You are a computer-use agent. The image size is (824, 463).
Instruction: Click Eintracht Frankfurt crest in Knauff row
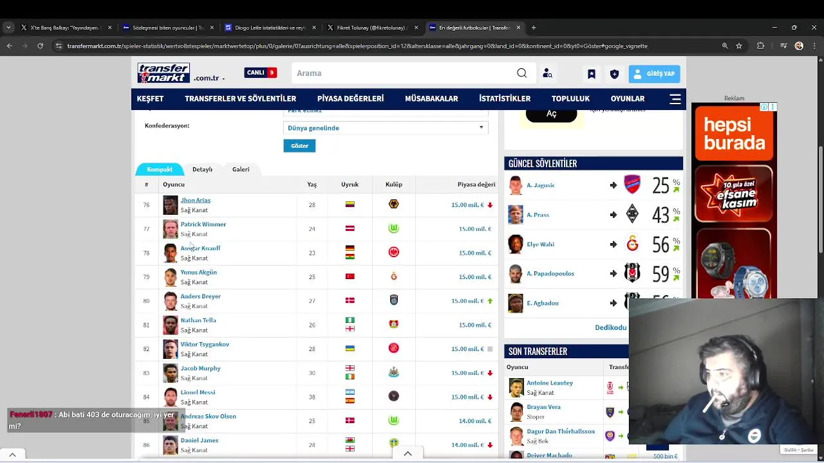click(x=394, y=253)
